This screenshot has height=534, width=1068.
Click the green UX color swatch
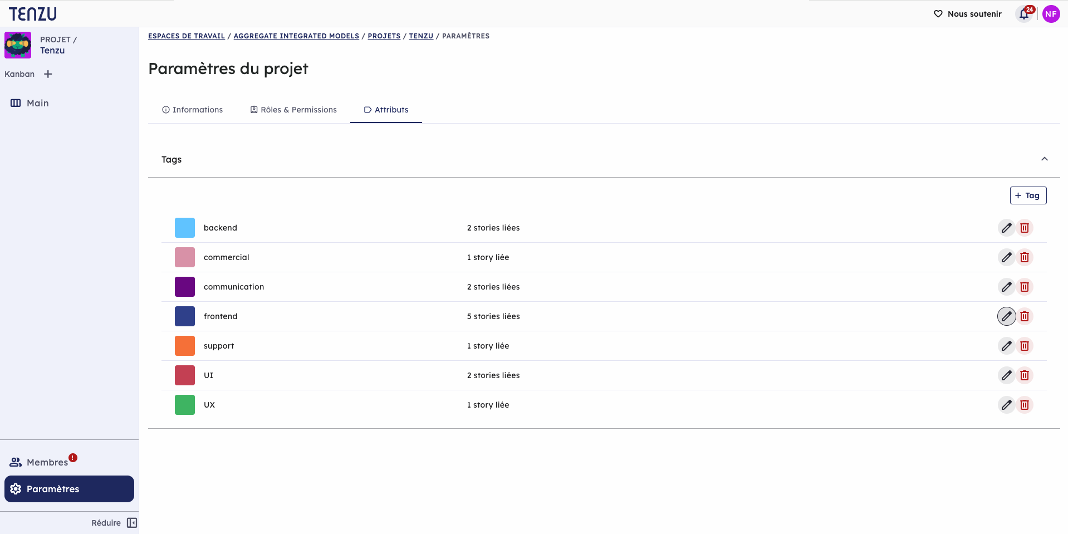[185, 405]
